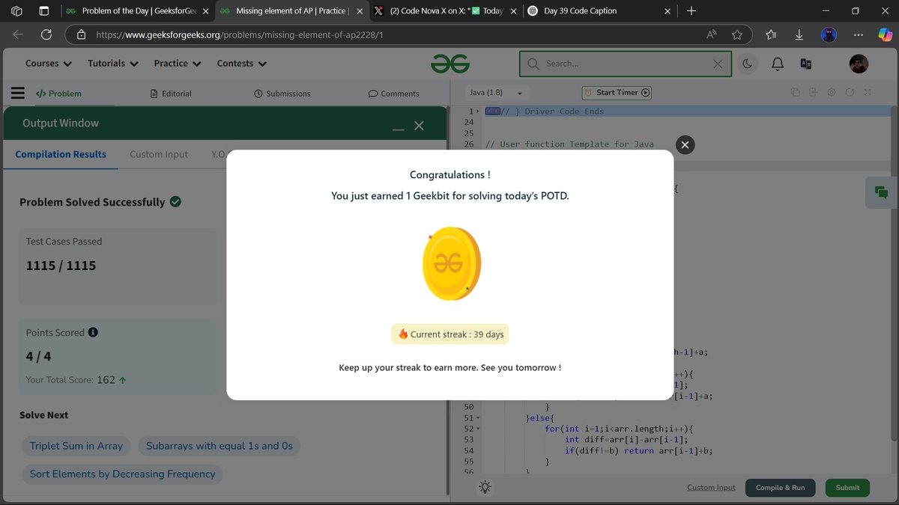Open the Submissions tab
This screenshot has height=505, width=899.
click(282, 94)
